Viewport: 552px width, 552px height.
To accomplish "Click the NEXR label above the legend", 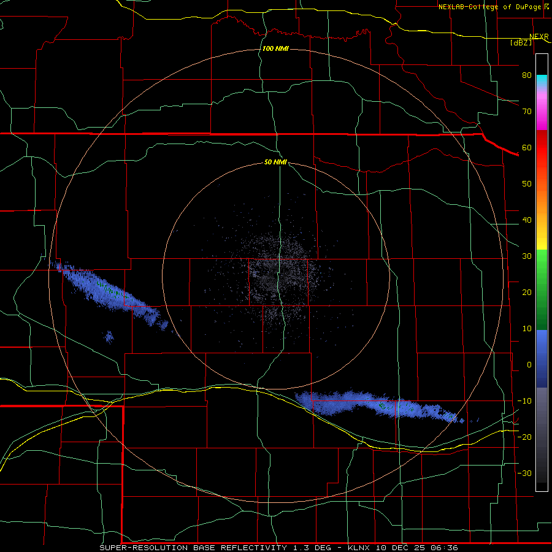I will 539,37.
